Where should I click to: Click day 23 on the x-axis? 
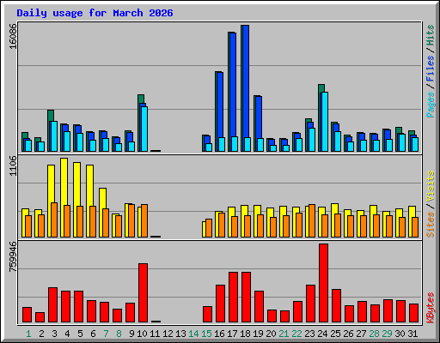(309, 334)
